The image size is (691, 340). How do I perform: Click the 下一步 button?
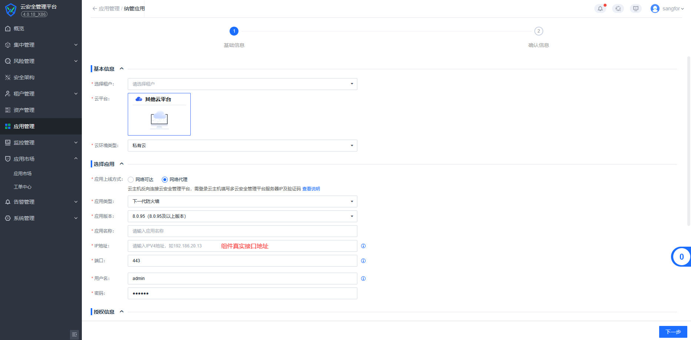673,332
